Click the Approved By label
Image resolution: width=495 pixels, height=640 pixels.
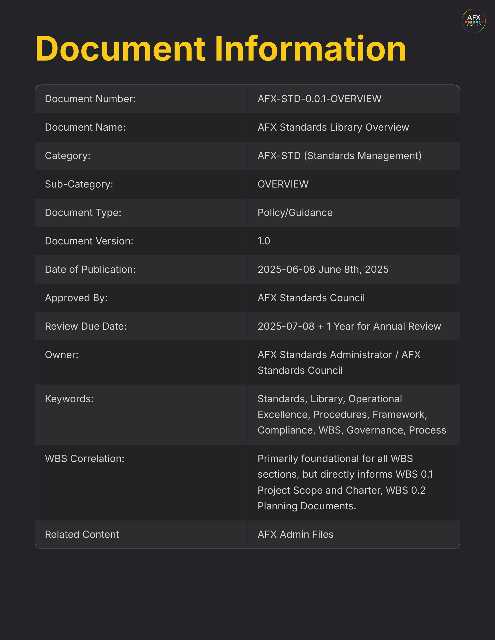(x=76, y=298)
